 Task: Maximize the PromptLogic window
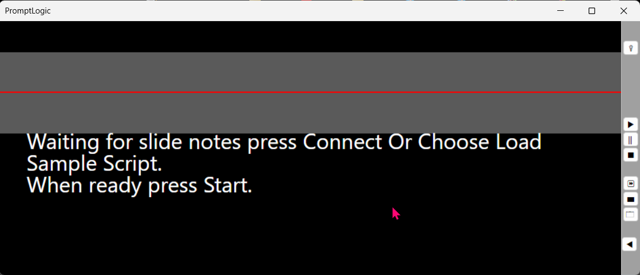pyautogui.click(x=592, y=11)
